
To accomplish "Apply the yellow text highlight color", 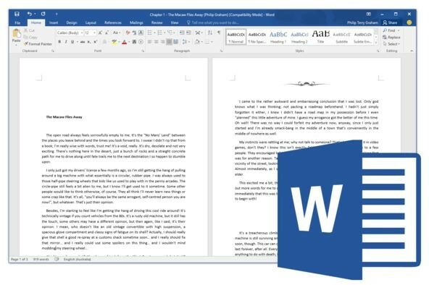I will (x=114, y=42).
